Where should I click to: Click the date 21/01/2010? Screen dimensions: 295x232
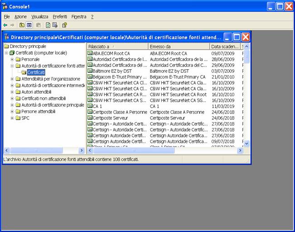coord(223,77)
